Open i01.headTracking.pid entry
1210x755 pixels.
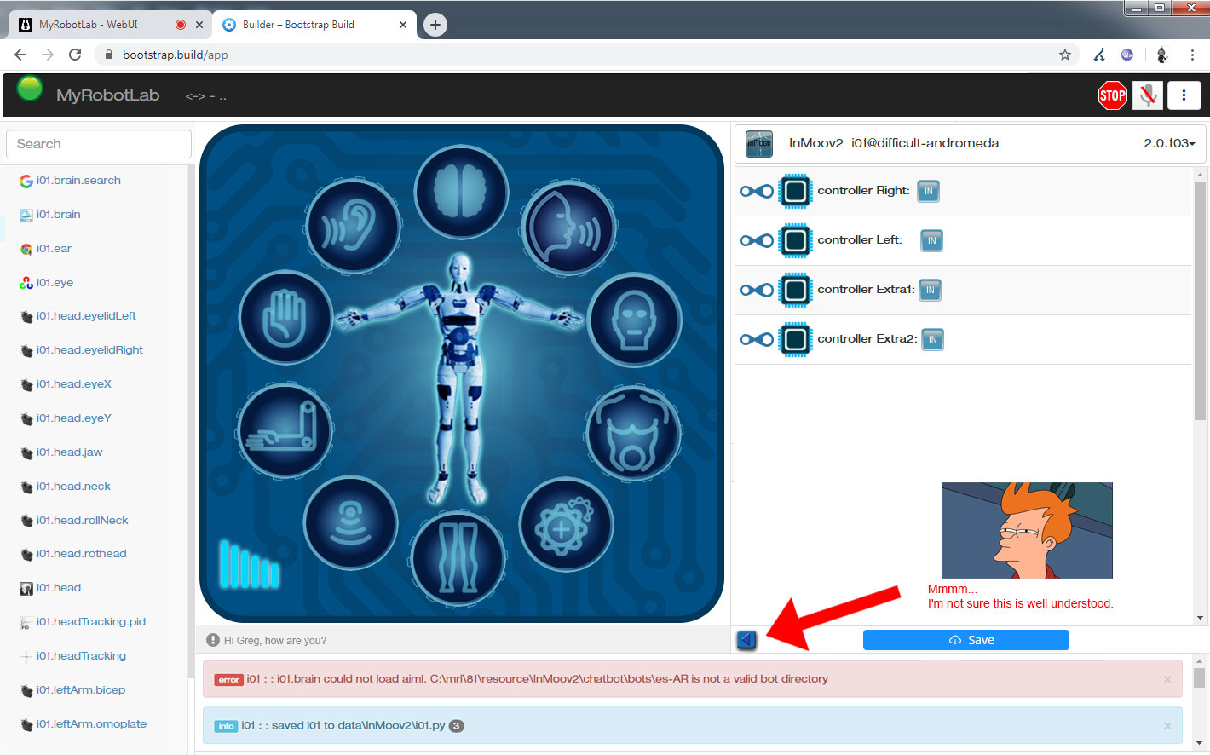click(91, 622)
